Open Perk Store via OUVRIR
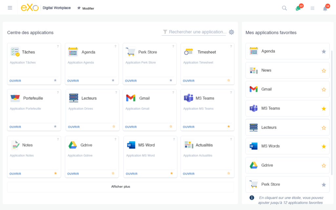The width and height of the screenshot is (336, 210). (131, 81)
